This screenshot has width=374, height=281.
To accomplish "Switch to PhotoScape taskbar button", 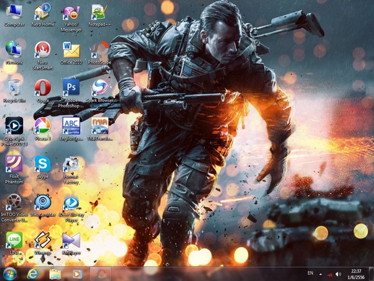I will [101, 274].
